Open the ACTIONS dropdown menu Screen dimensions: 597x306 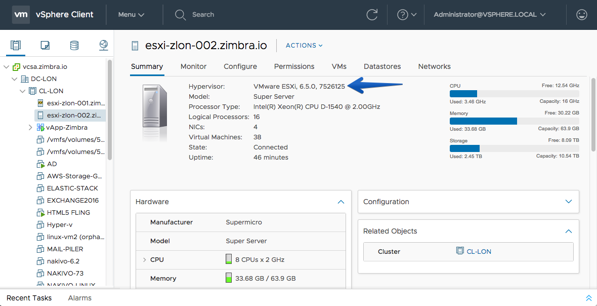(x=304, y=46)
